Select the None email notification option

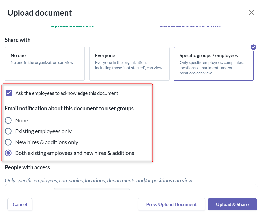tap(8, 121)
